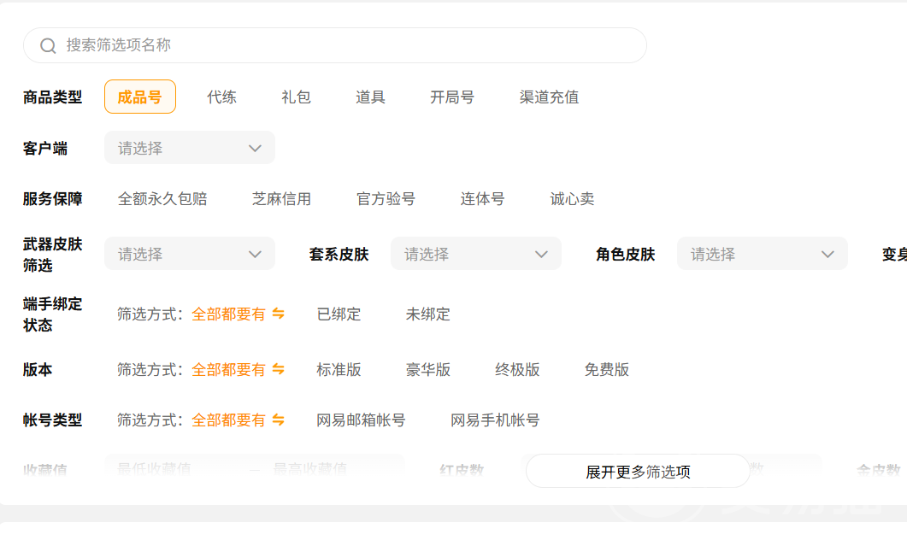This screenshot has width=907, height=546.
Task: Select 渠道充值 product type
Action: (x=549, y=97)
